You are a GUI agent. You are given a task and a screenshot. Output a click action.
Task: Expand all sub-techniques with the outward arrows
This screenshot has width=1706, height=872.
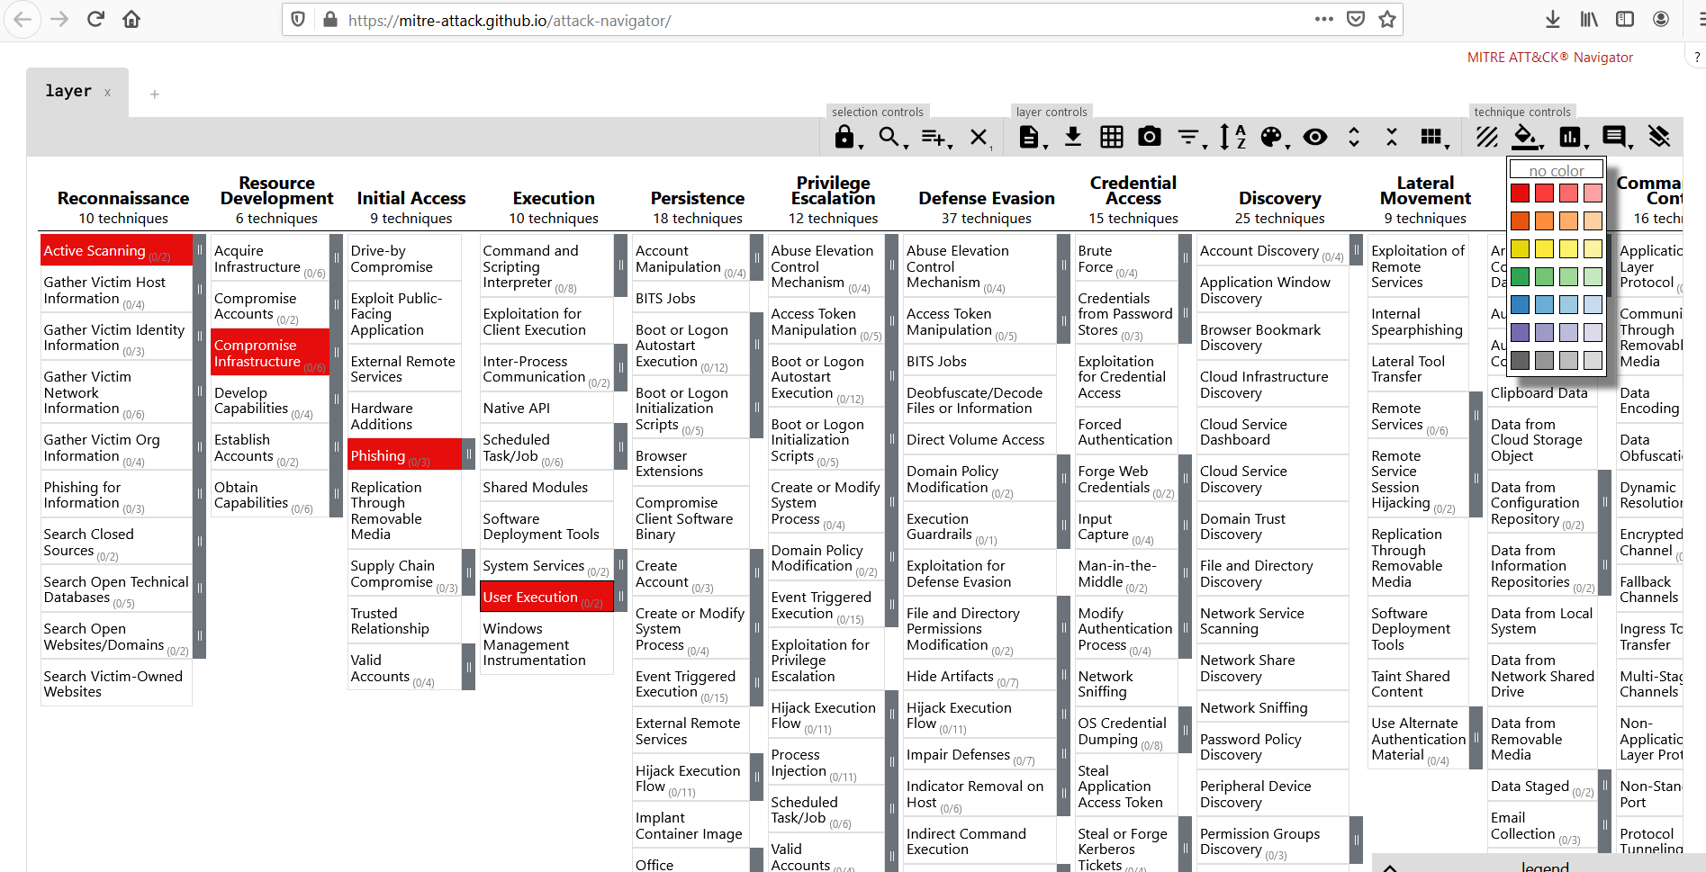coord(1354,137)
